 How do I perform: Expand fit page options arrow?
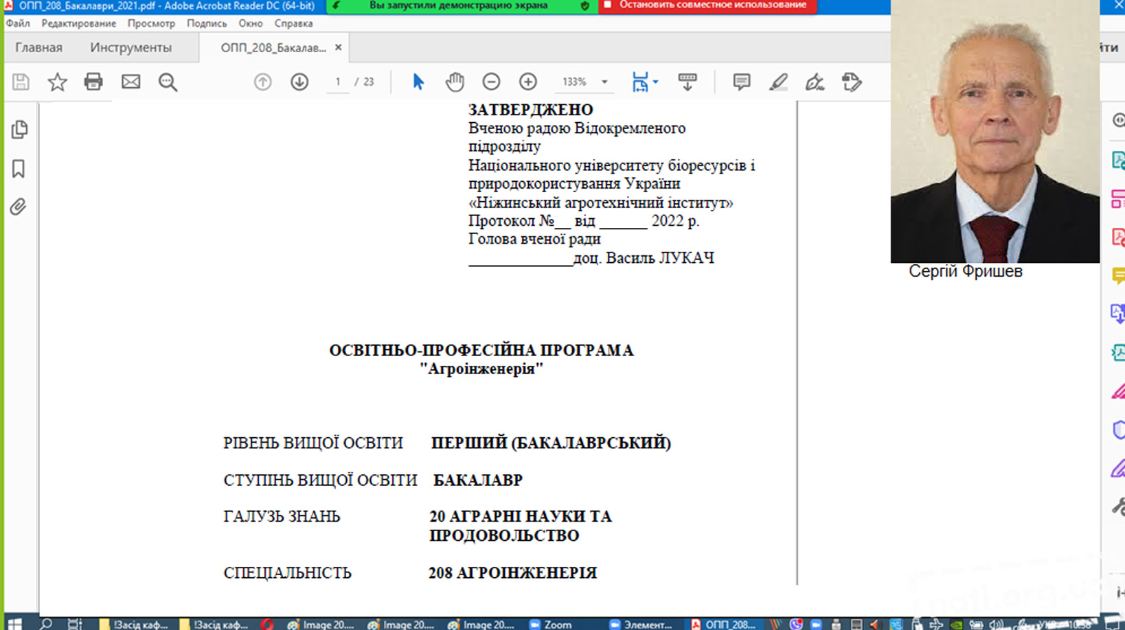coord(655,82)
